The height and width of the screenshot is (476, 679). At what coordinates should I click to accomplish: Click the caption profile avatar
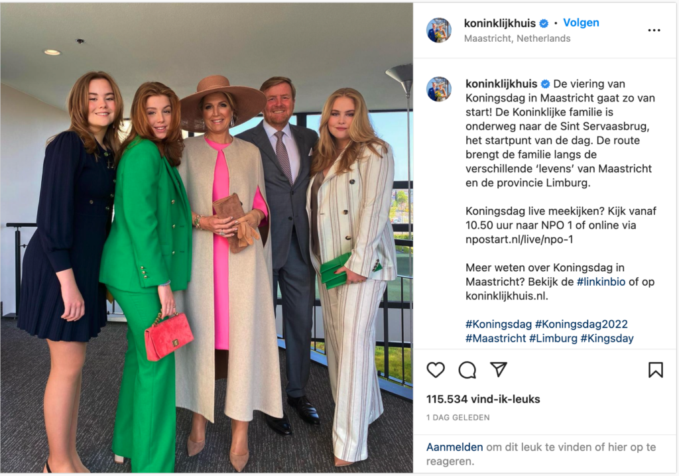[x=439, y=89]
